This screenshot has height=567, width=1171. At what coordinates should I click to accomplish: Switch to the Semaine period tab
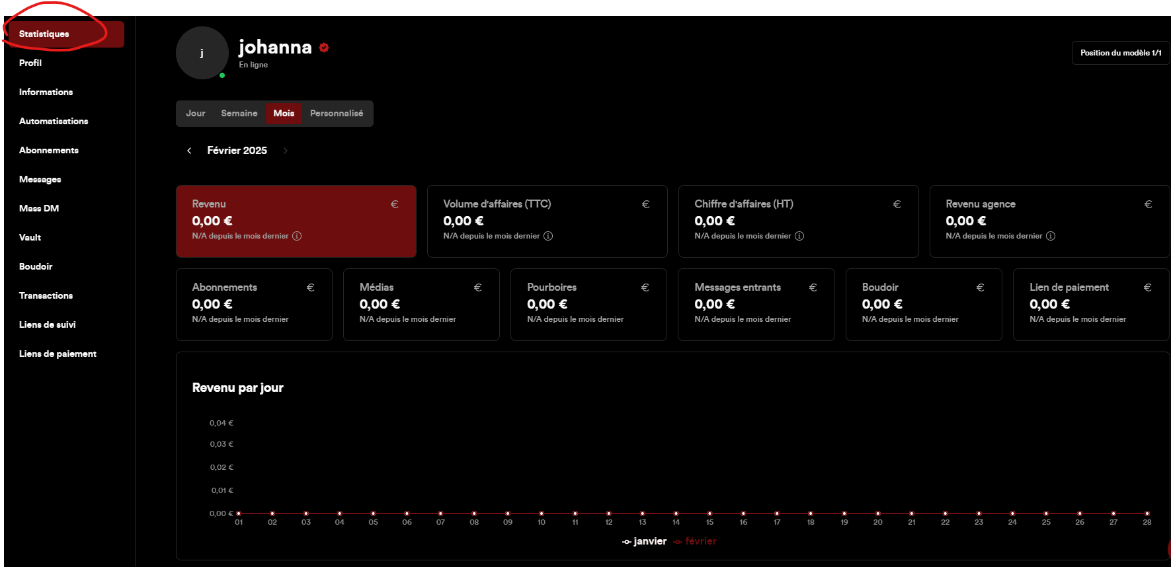coord(239,113)
